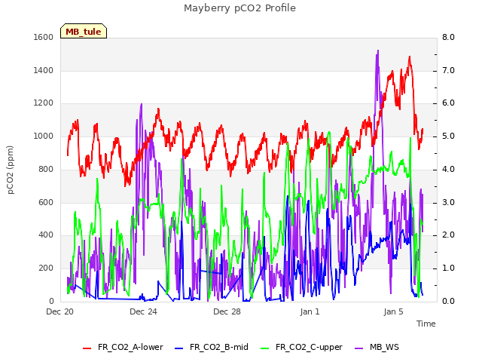Viewport: 482px width, 362px height.
Task: Toggle the FR_CO2_A-lower legend entry
Action: click(x=123, y=347)
